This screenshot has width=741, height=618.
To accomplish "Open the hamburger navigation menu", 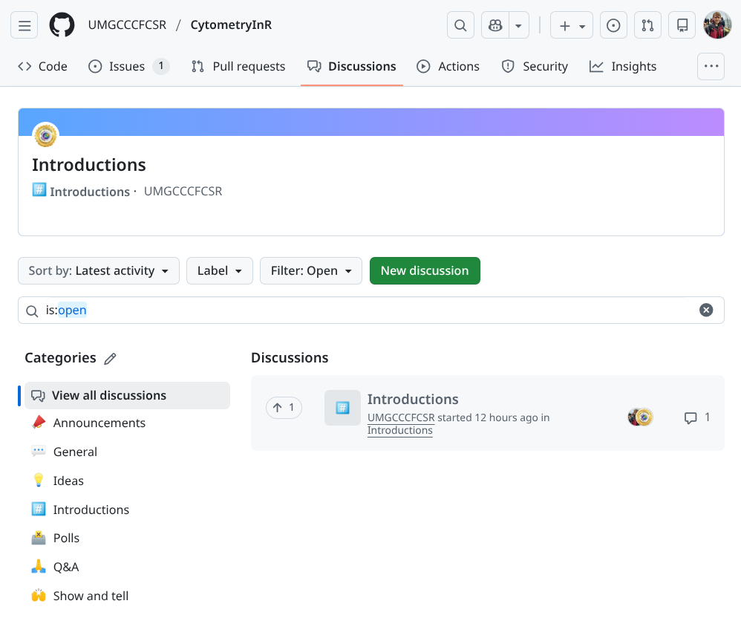I will (25, 25).
